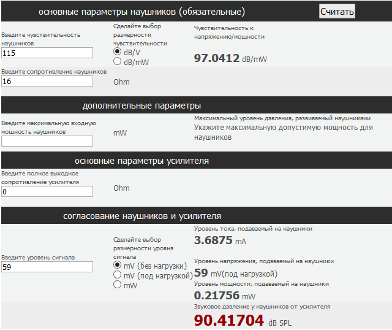392x330 pixels.
Task: Click the Введите чувствительность наушников label
Action: [41, 39]
